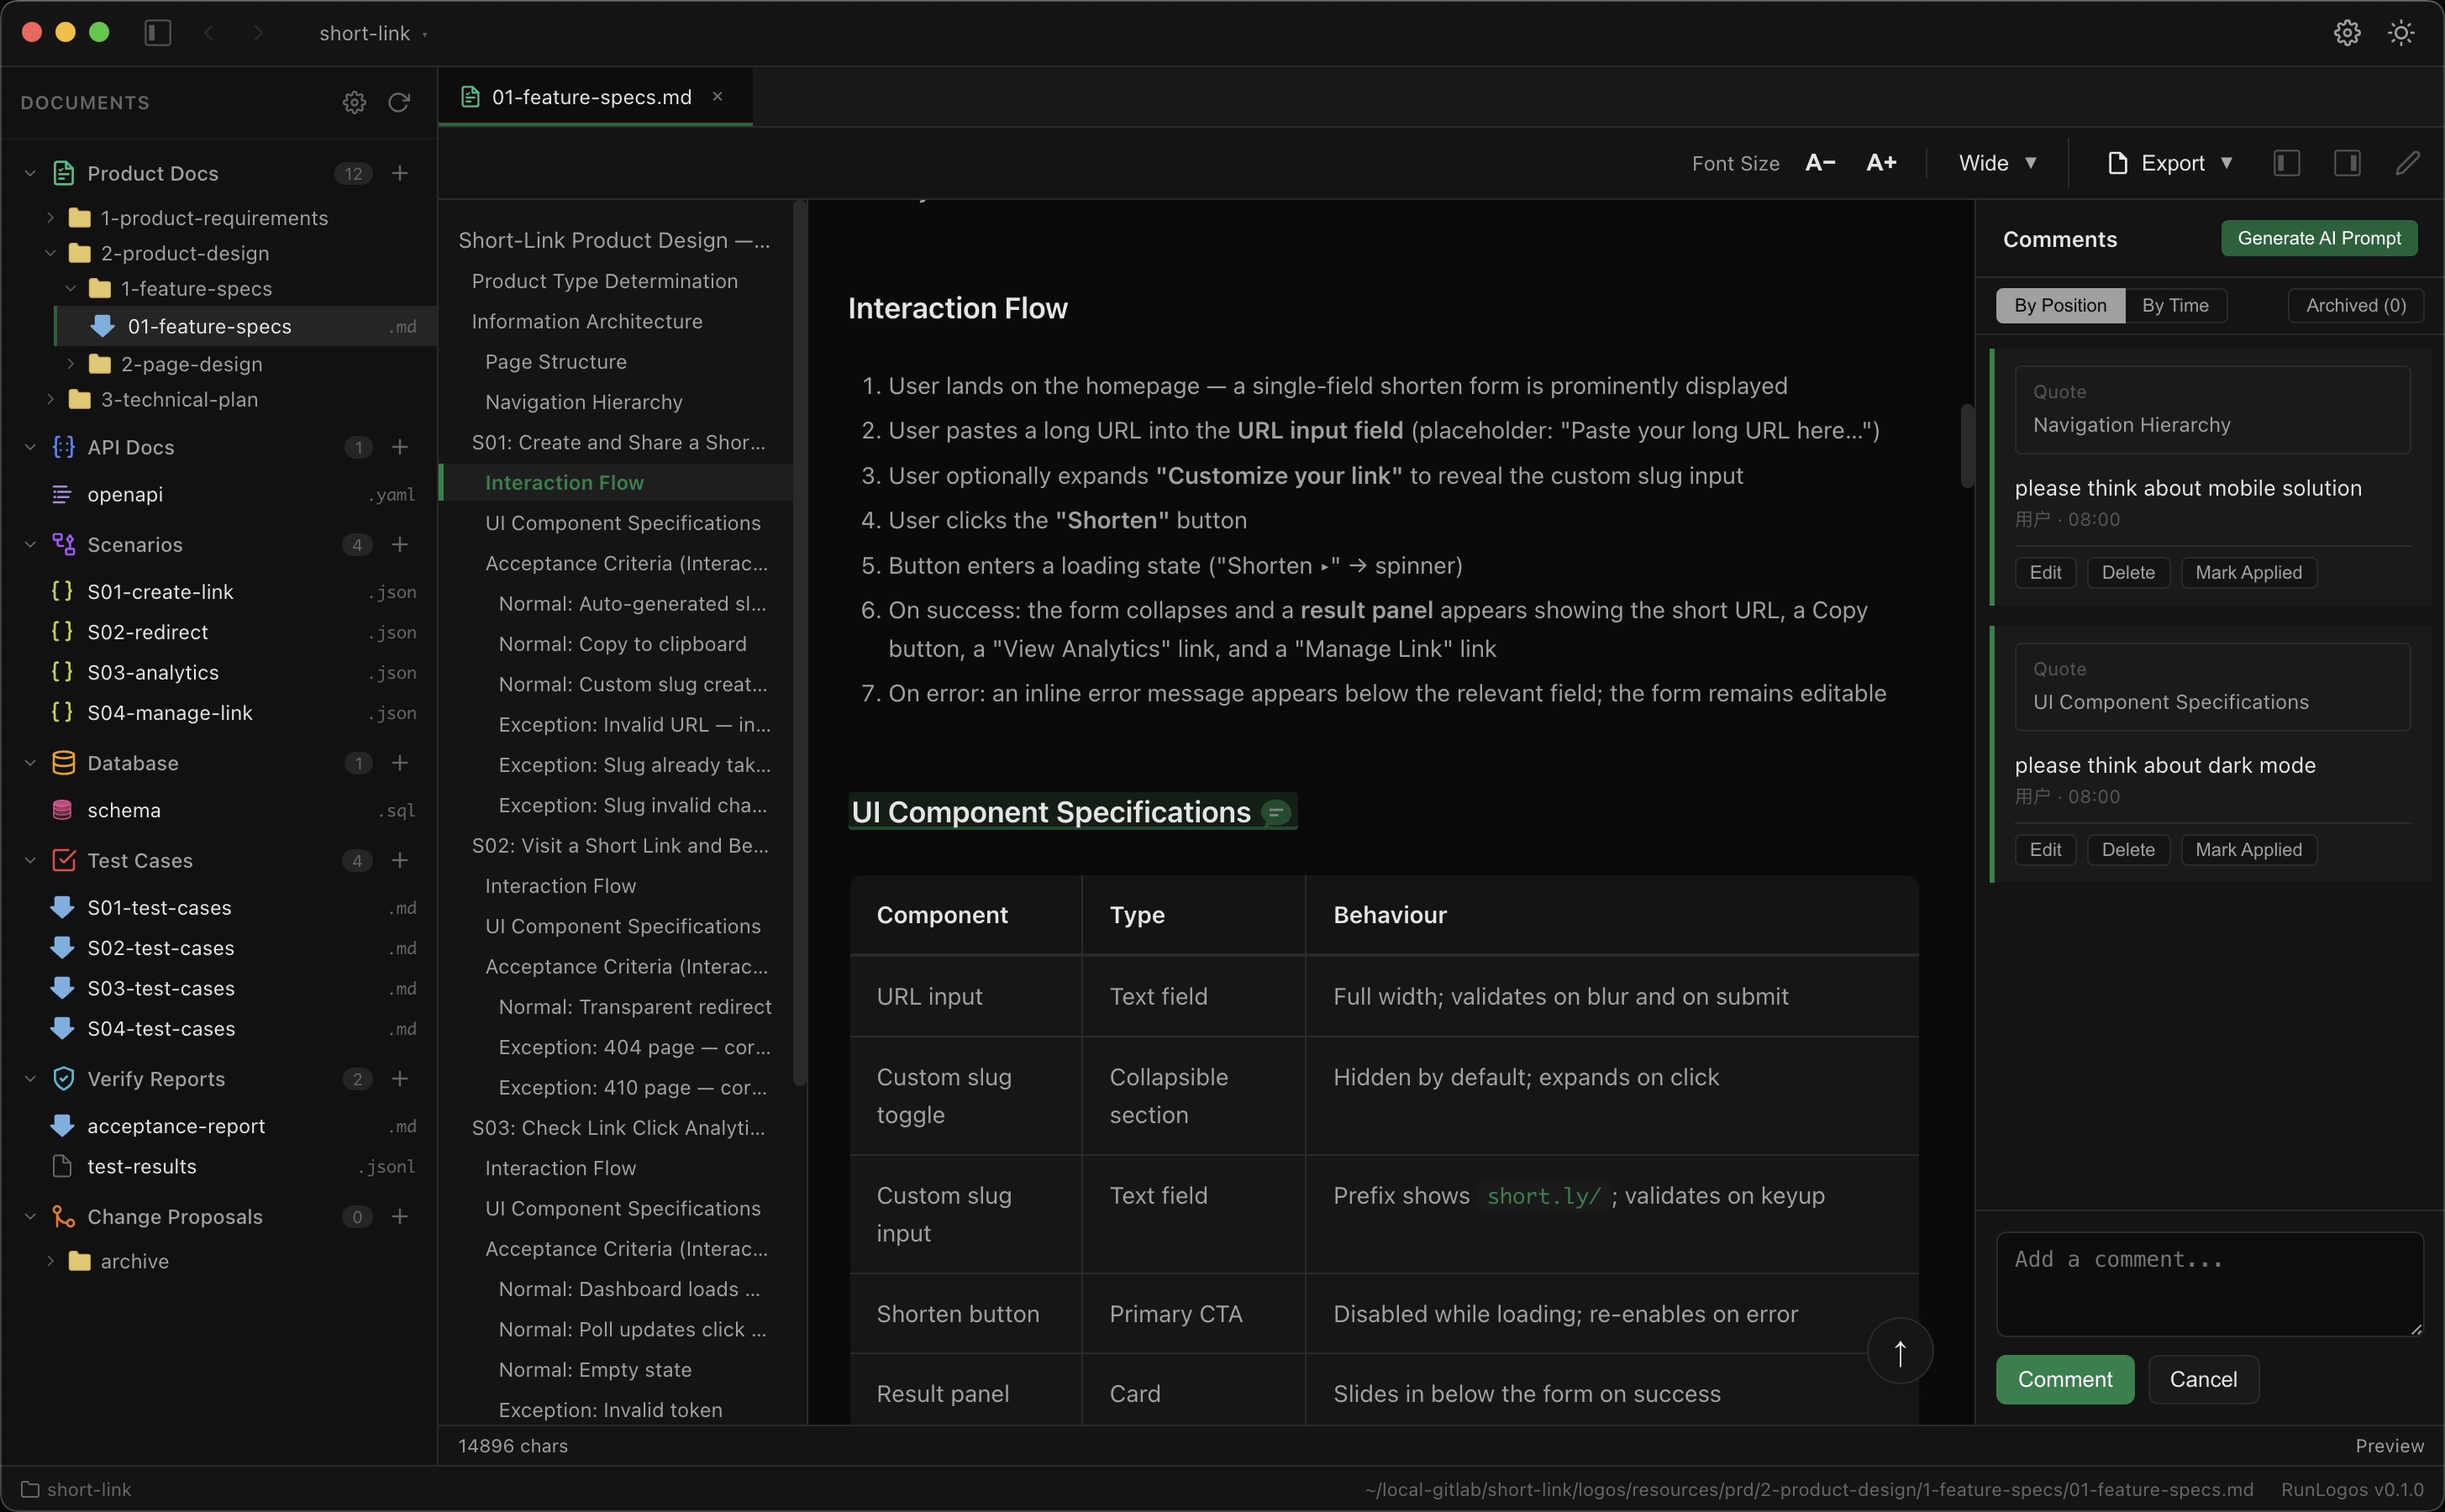
Task: Toggle the left sidebar panel
Action: [2287, 162]
